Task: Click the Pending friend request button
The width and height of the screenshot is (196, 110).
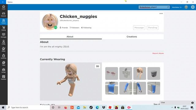Action: point(153,28)
